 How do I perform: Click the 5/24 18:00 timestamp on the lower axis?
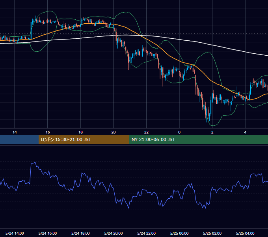point(80,233)
